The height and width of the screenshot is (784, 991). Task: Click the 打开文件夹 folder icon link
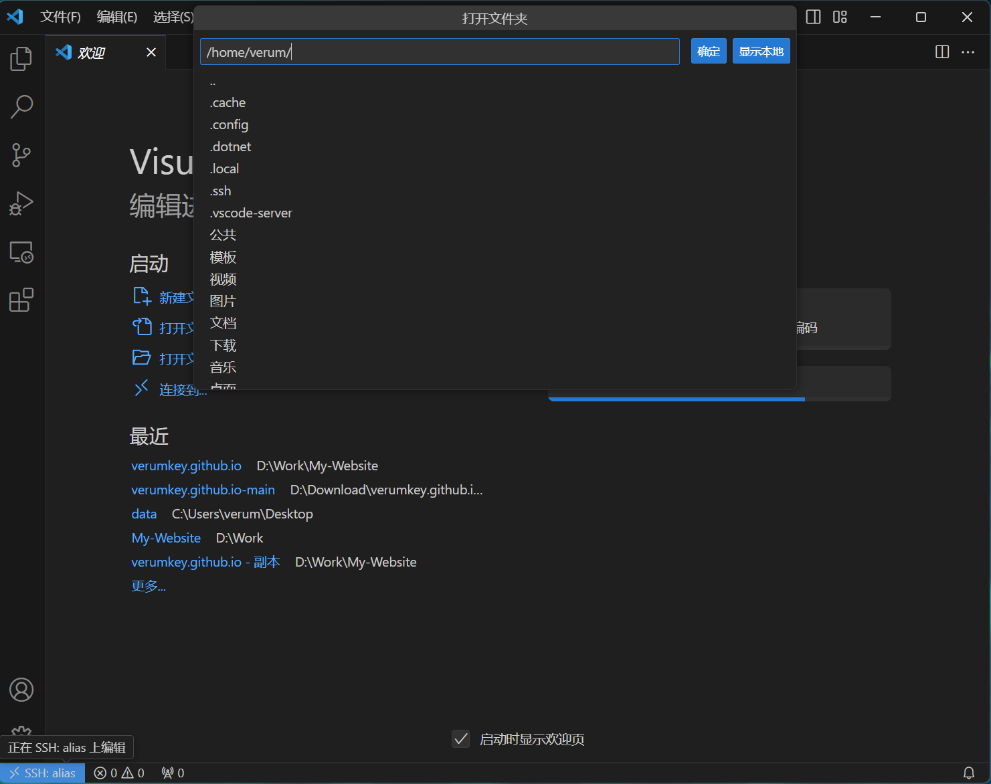142,358
